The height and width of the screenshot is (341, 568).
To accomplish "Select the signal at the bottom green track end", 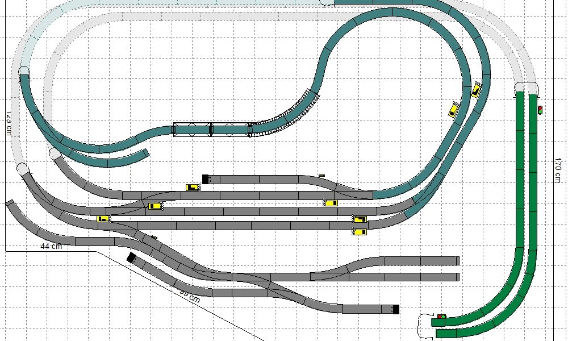I will tap(441, 317).
